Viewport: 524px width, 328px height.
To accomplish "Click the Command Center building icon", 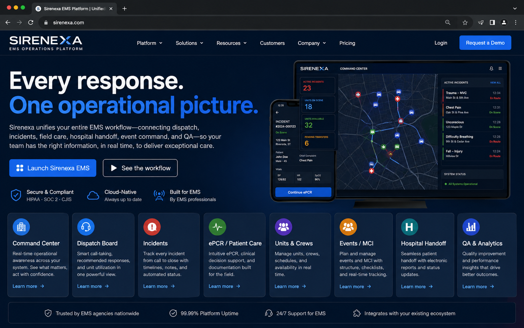I will pyautogui.click(x=21, y=227).
